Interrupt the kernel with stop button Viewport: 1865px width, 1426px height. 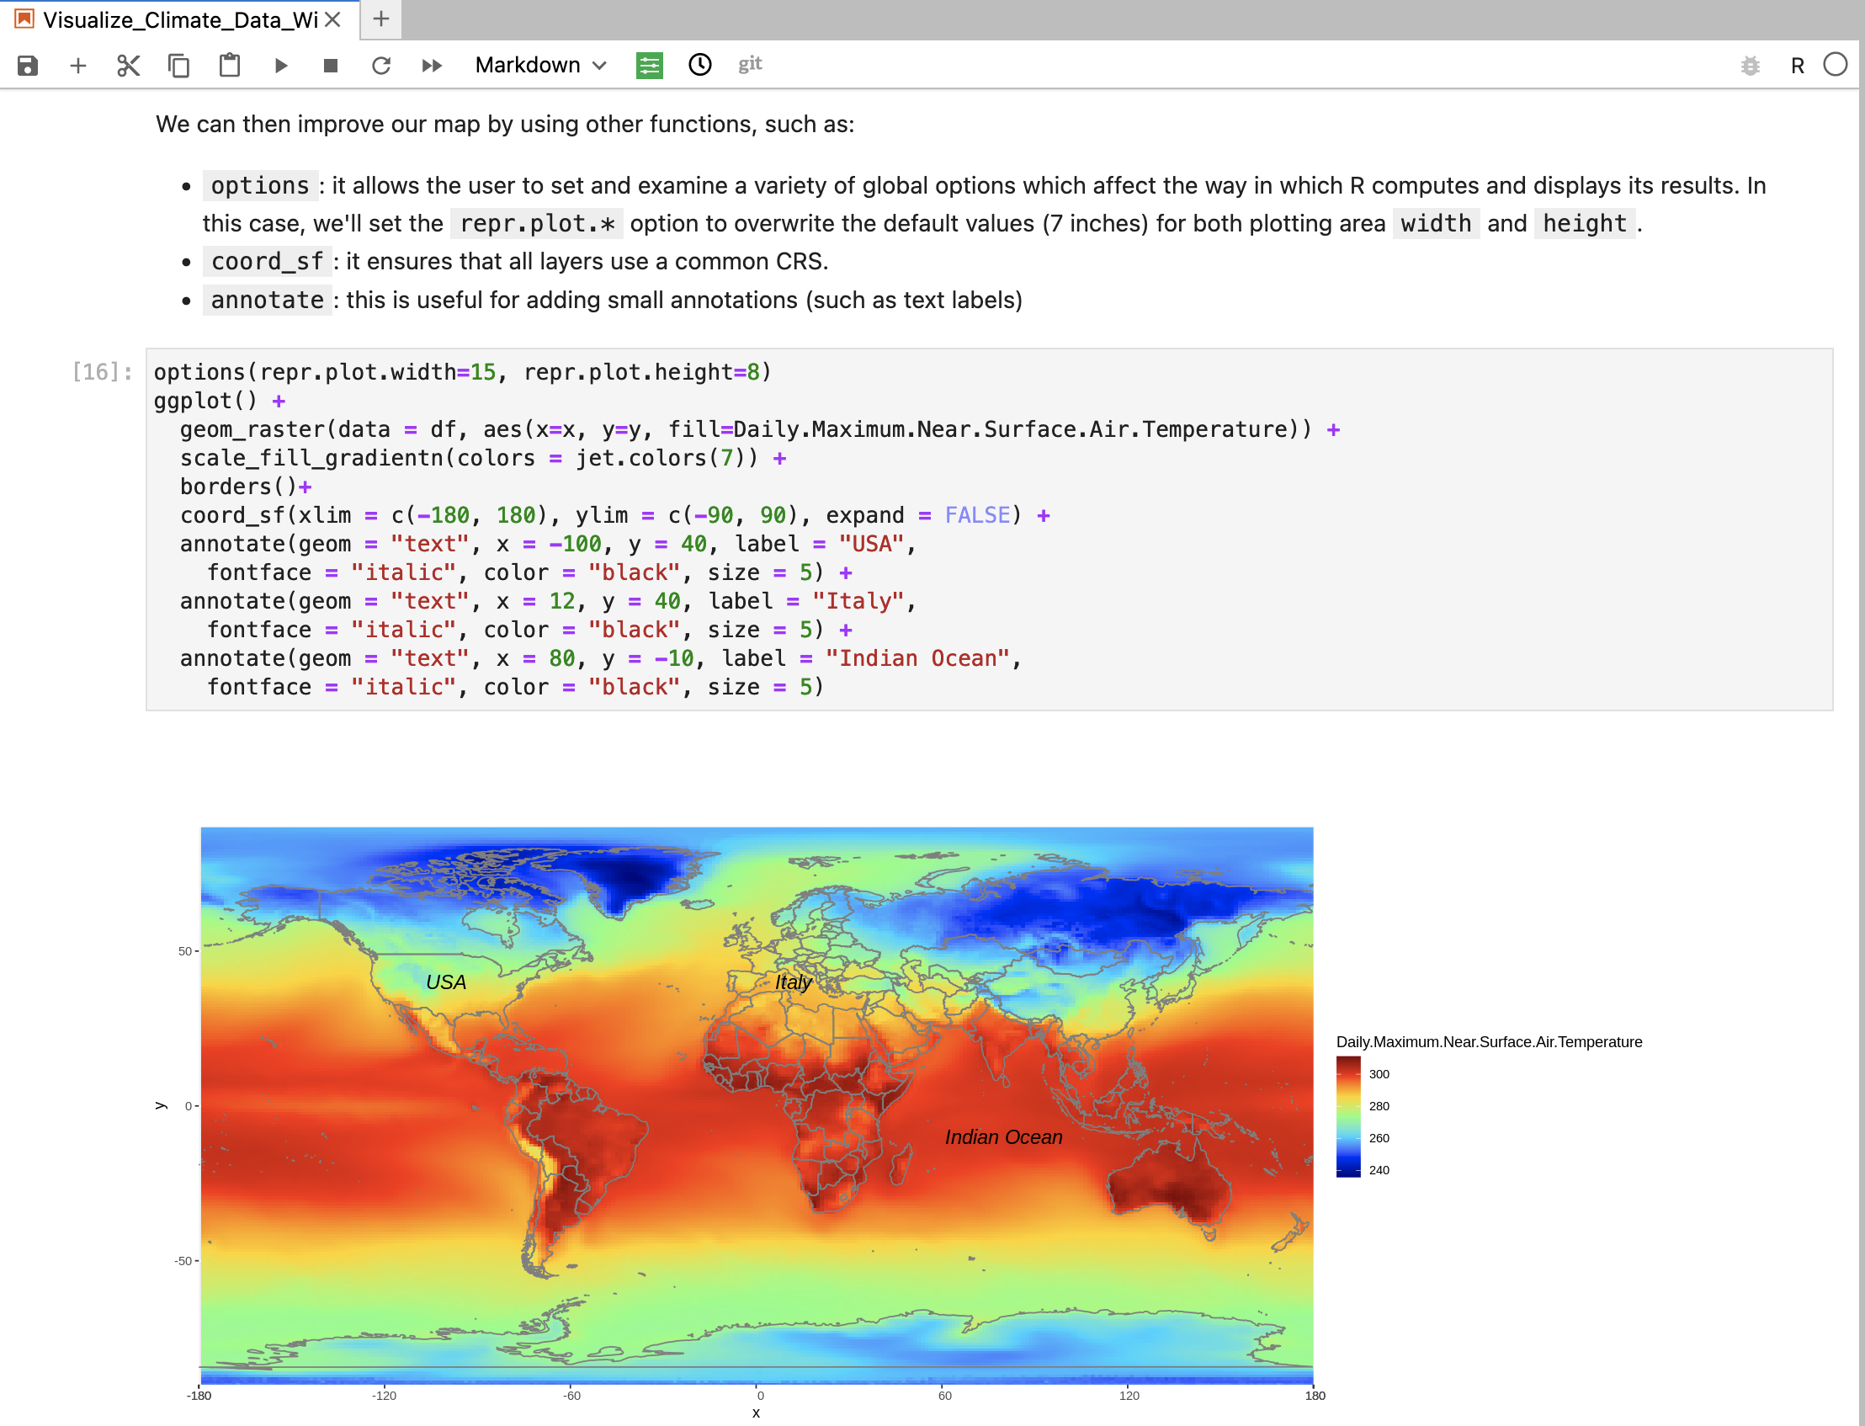click(331, 66)
